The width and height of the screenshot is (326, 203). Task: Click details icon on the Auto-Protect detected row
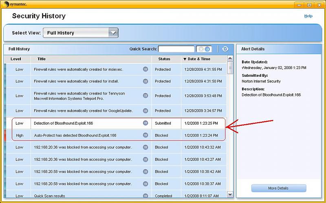point(145,135)
